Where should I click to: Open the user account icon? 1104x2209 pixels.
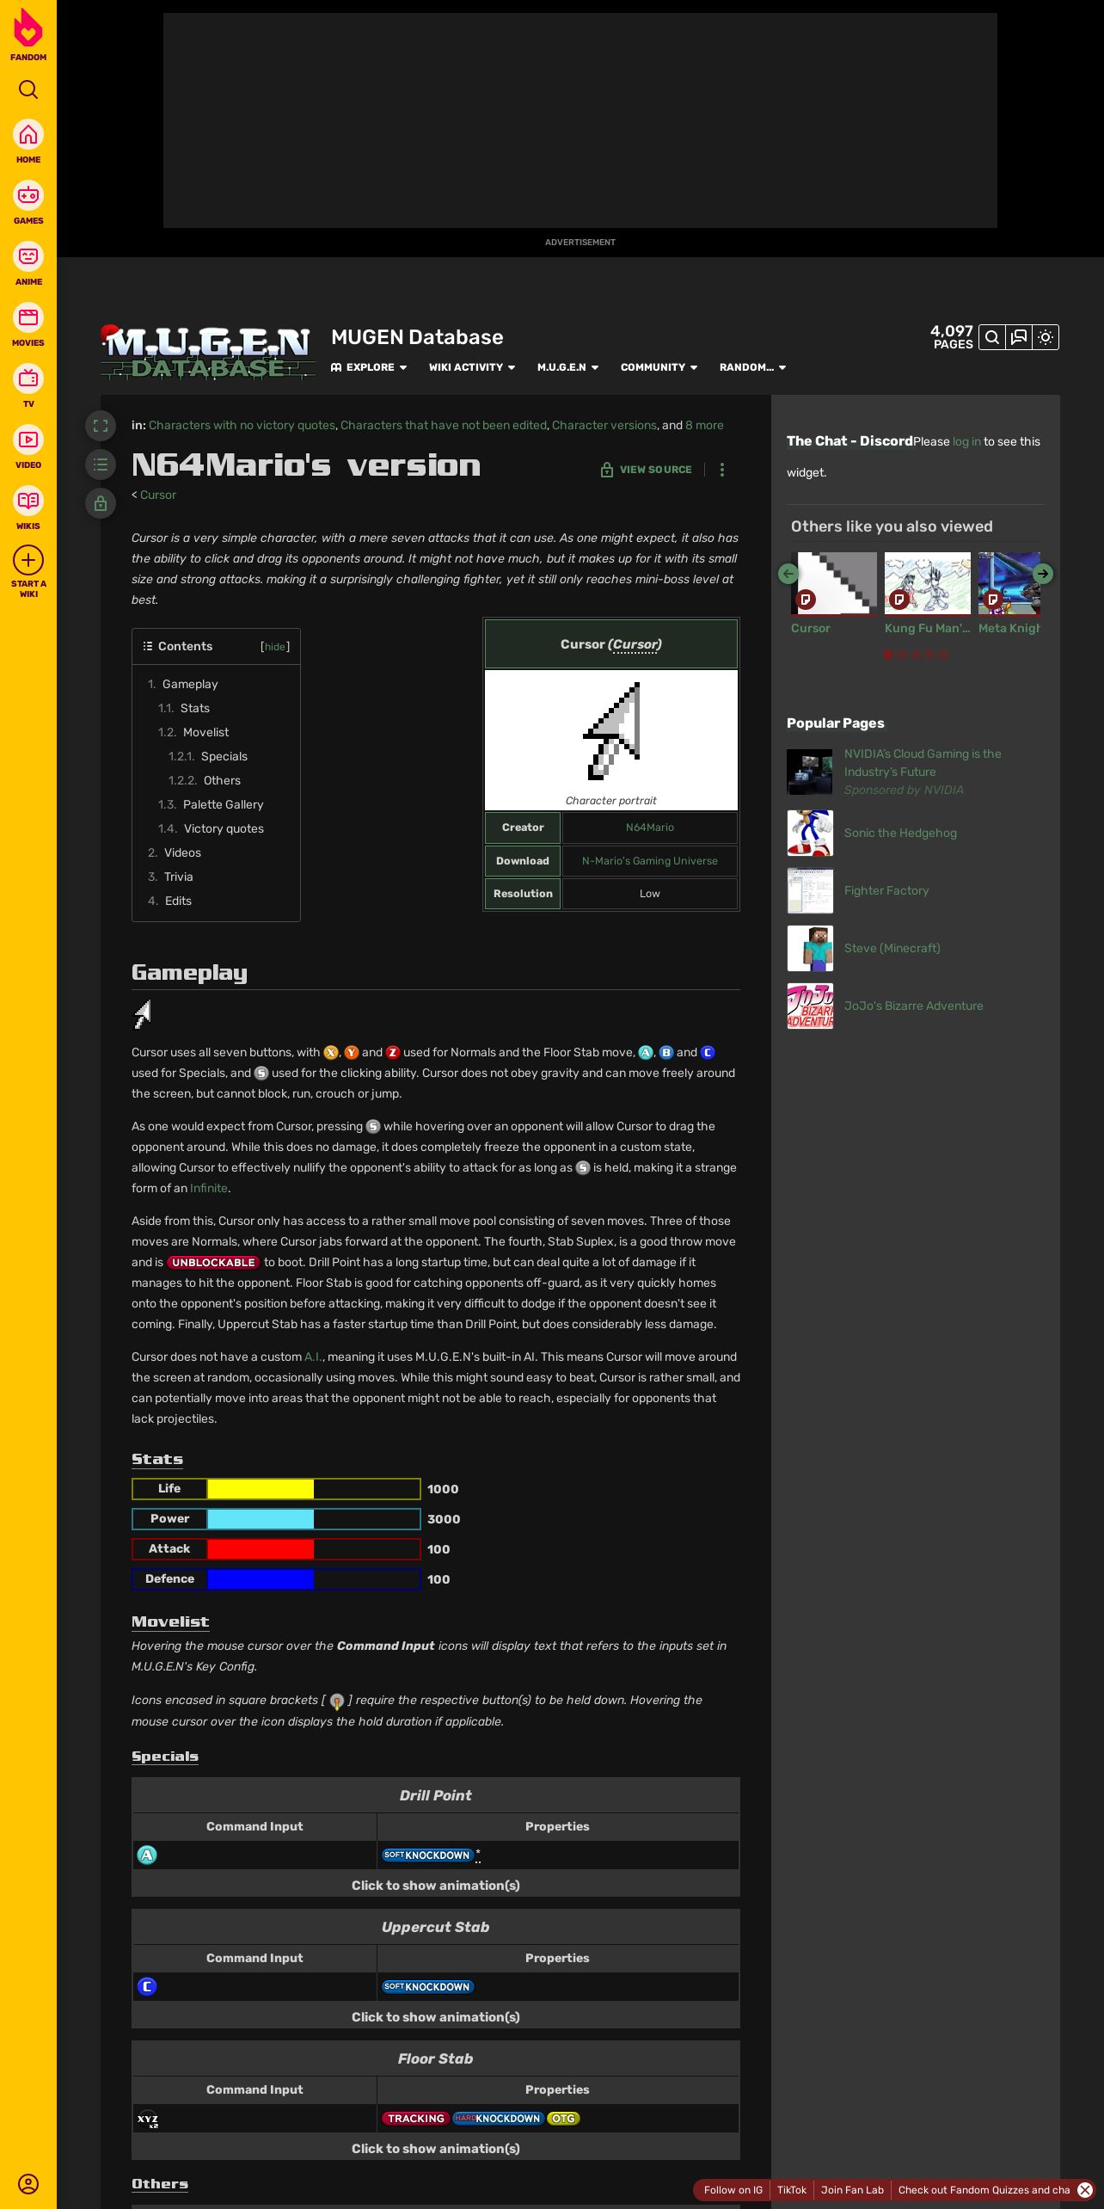pyautogui.click(x=28, y=2183)
